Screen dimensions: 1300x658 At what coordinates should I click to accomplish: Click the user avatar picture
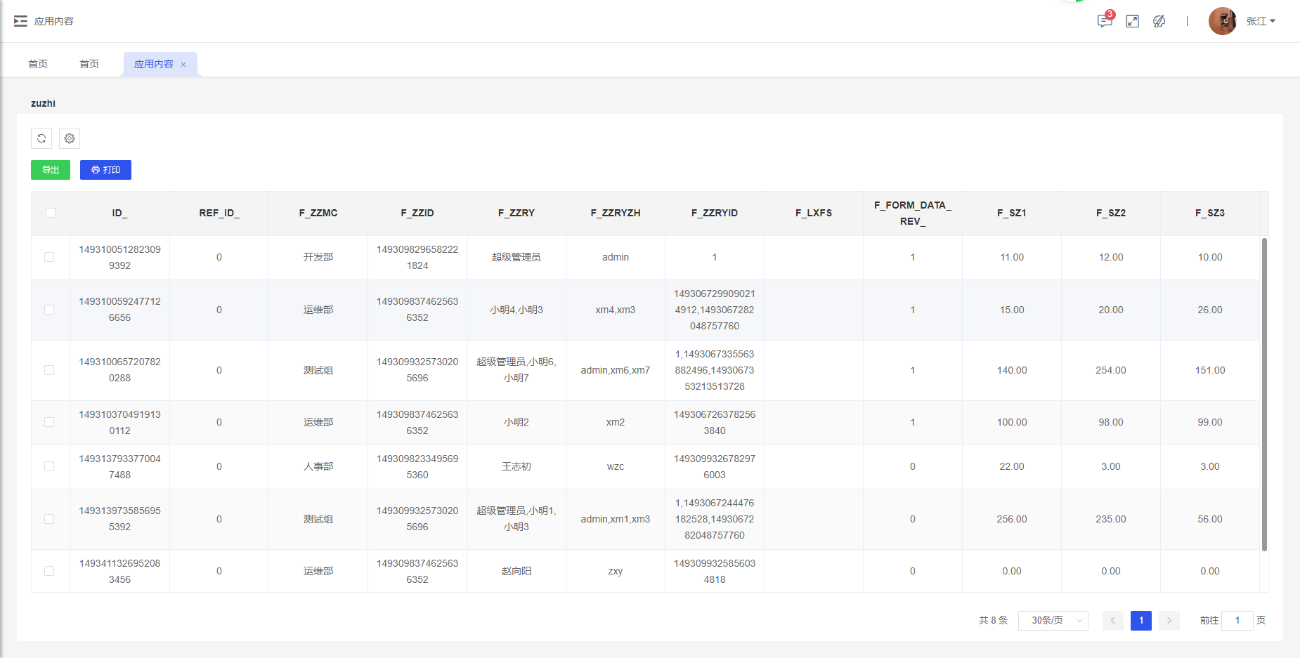[x=1222, y=21]
